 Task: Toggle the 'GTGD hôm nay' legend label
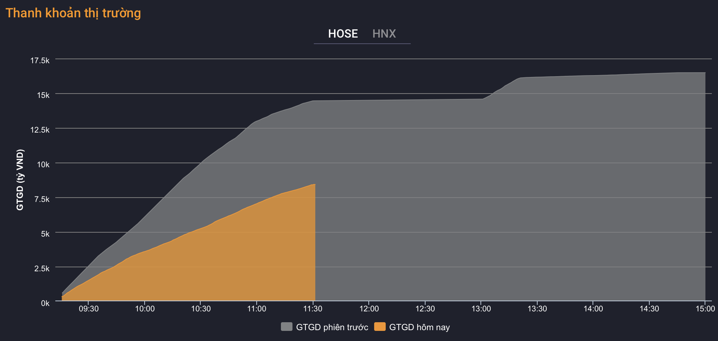(x=419, y=327)
